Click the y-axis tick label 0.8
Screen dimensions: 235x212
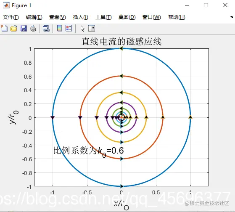28,63
